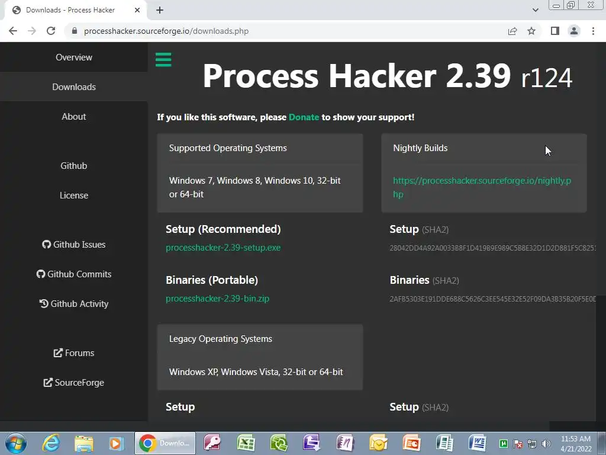The width and height of the screenshot is (606, 455).
Task: Open the Action Center flag icon
Action: coord(518,444)
